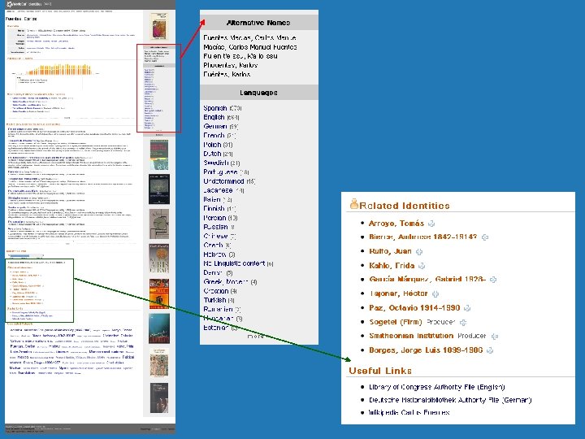Open Deutsche Nationalbibliothek Authority File (German)
585x439 pixels.
tap(450, 400)
